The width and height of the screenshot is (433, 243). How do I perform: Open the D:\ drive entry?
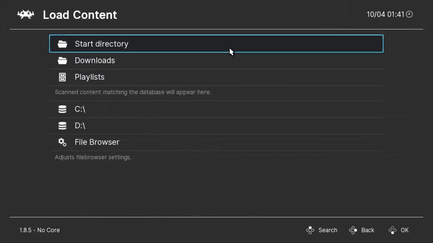click(80, 126)
